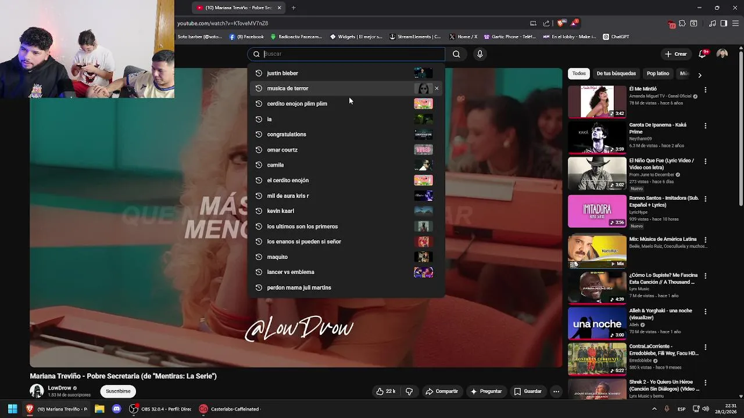The image size is (744, 418).
Task: Dislike the video with thumbs-down
Action: [409, 391]
